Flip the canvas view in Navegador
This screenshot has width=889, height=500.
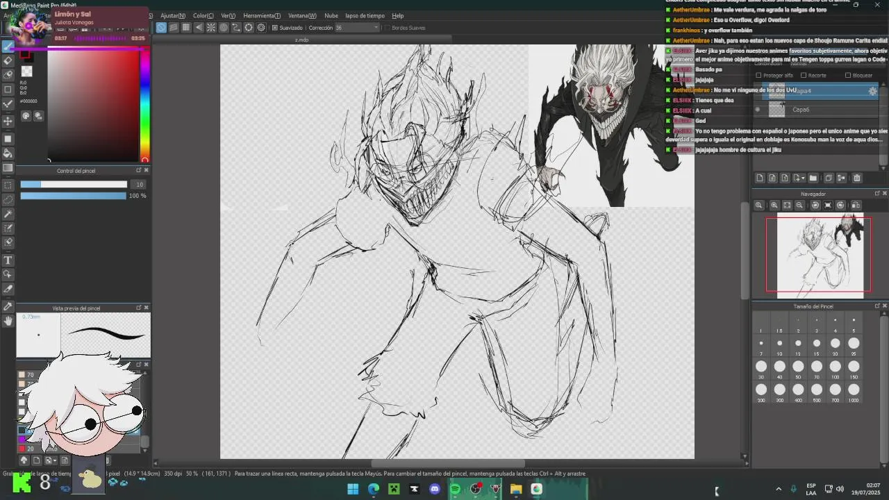click(x=856, y=205)
